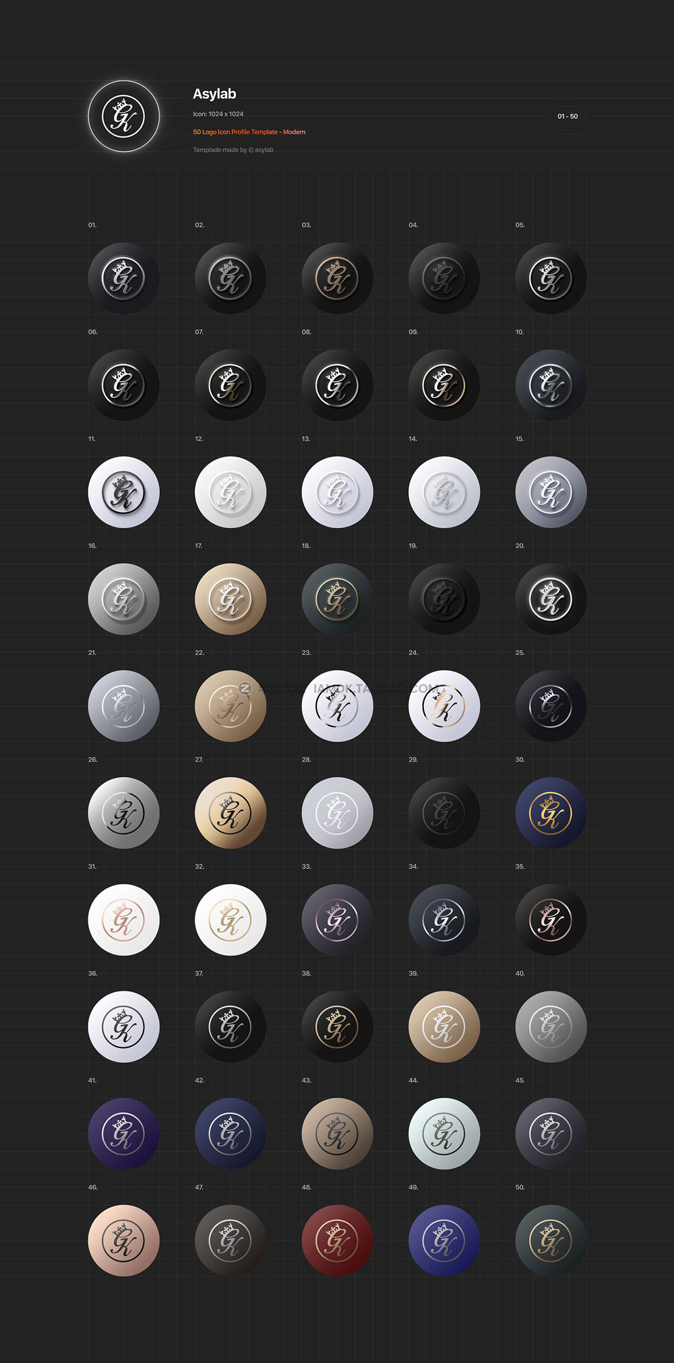
Task: Pick the dark green icon number 50
Action: tap(551, 1240)
